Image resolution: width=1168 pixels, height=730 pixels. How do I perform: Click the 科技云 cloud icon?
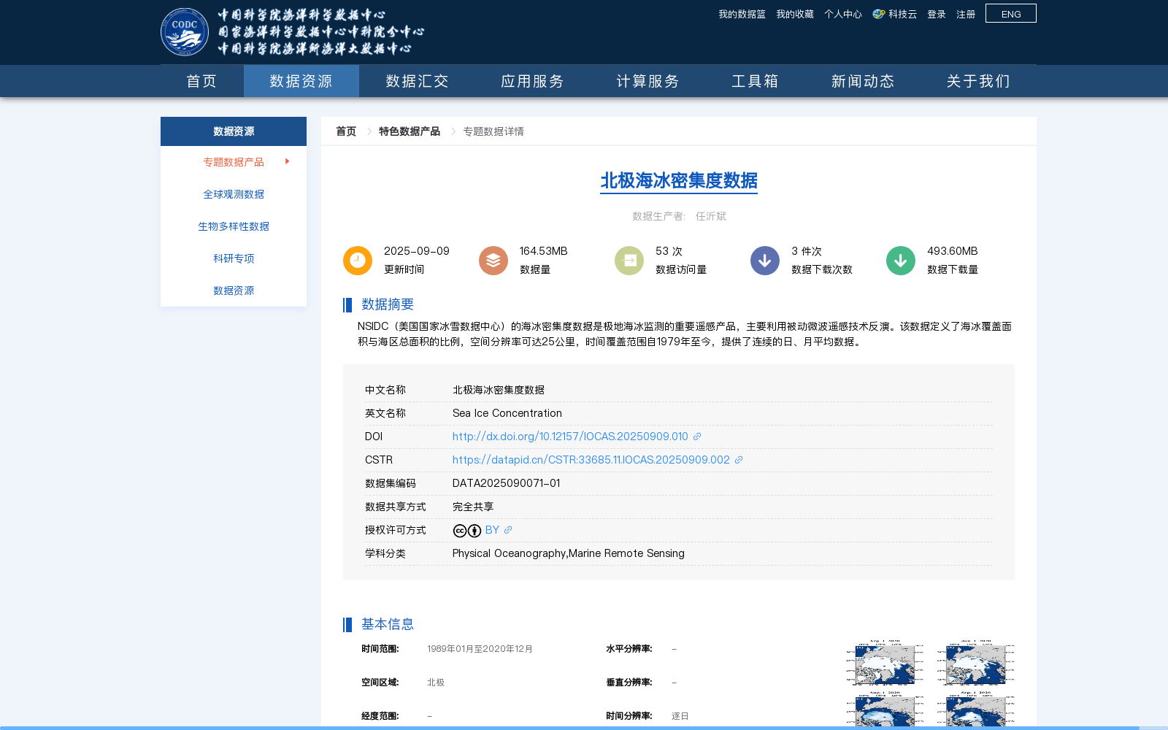click(879, 14)
